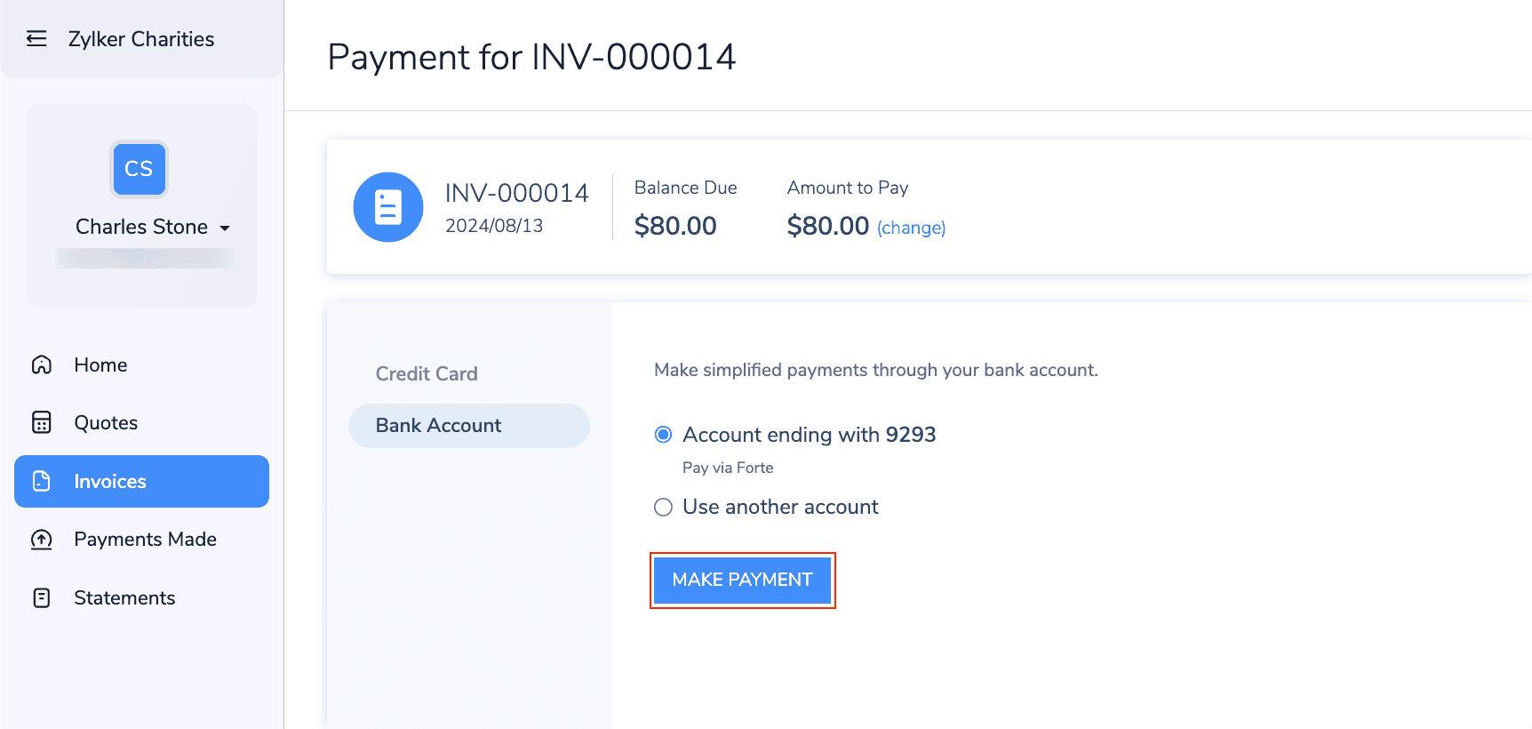
Task: Click the Zylker Charities organization name
Action: pyautogui.click(x=140, y=38)
